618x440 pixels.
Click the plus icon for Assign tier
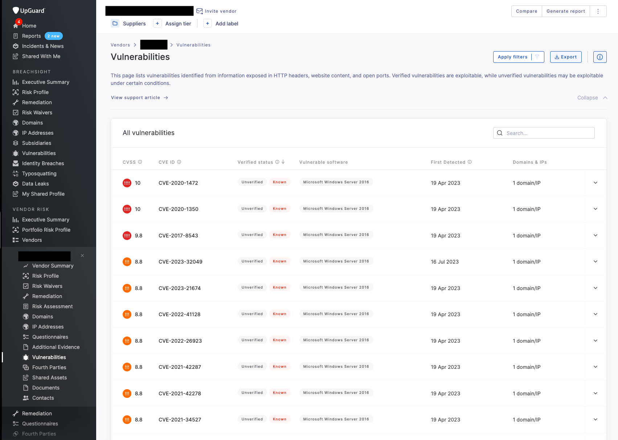(x=157, y=23)
